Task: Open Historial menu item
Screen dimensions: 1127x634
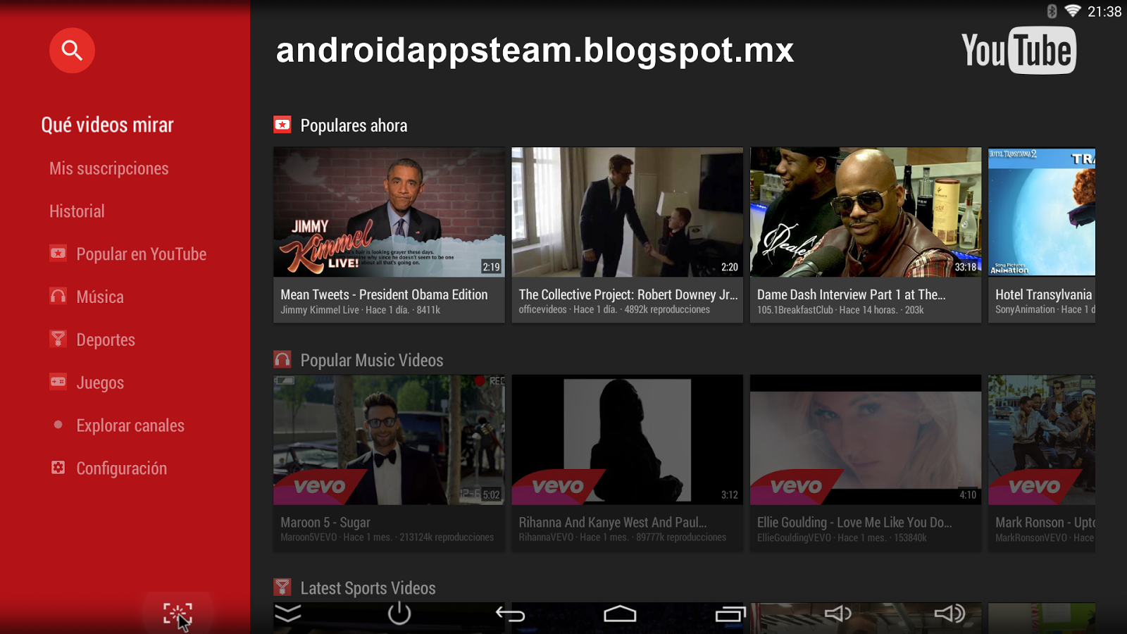Action: click(x=77, y=211)
